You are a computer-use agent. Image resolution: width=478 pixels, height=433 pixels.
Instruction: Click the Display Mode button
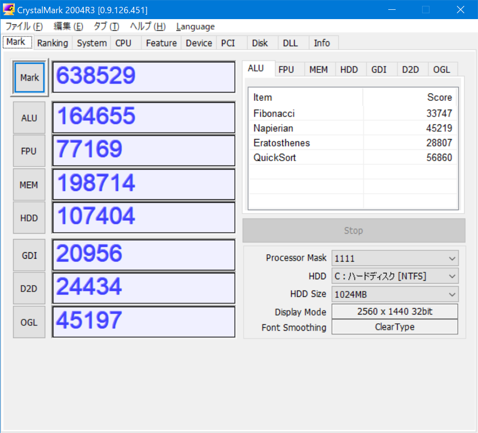395,311
